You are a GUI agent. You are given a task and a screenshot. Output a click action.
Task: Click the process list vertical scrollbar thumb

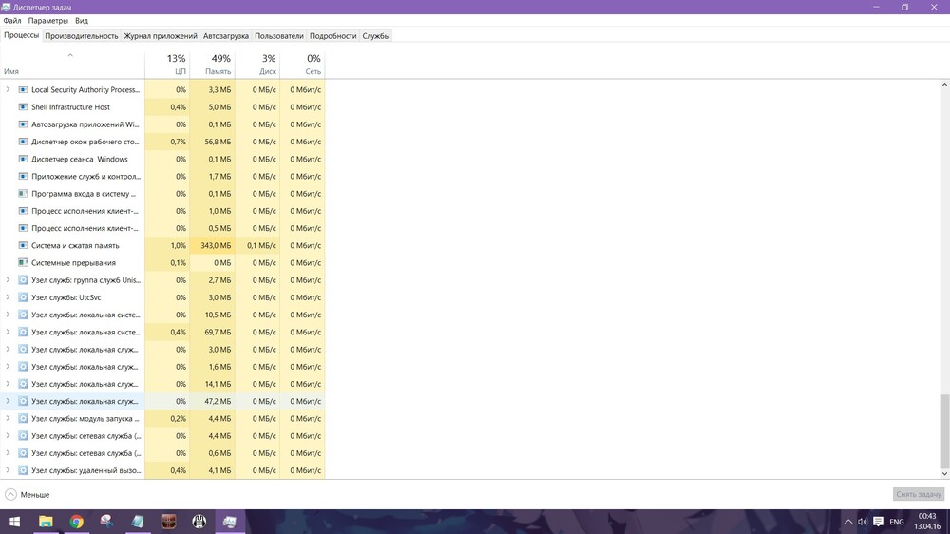944,430
